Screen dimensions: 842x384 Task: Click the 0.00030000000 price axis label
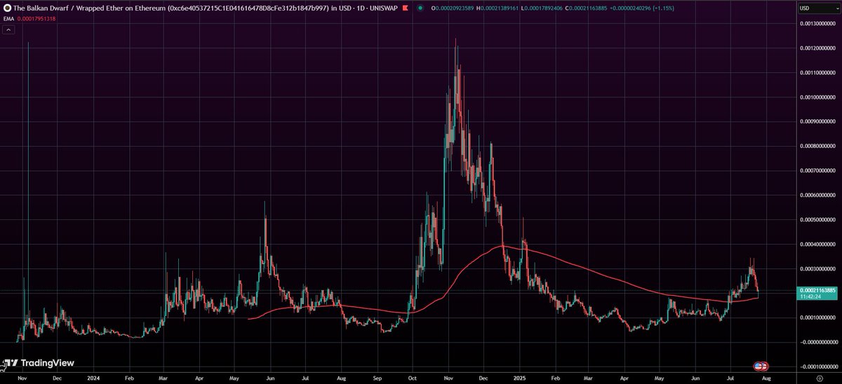[818, 268]
